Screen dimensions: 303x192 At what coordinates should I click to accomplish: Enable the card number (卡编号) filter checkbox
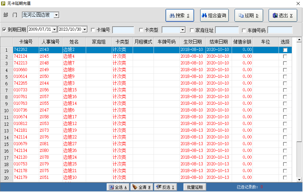pos(93,30)
